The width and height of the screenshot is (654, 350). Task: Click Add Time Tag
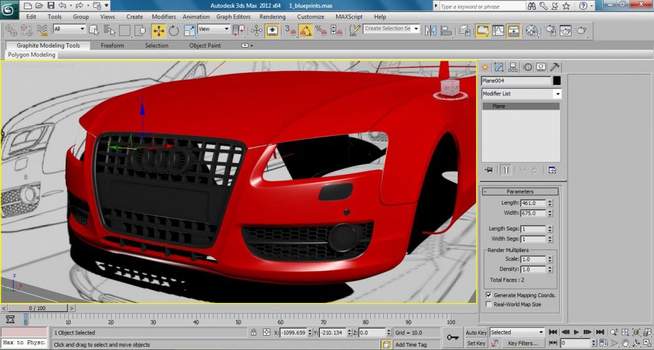click(x=411, y=345)
